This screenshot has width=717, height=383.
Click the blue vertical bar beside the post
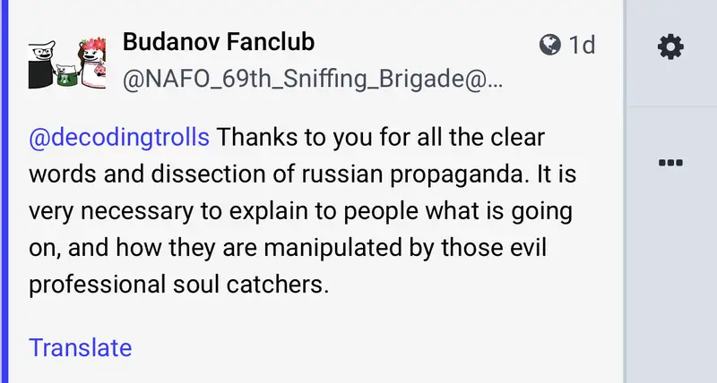4,191
